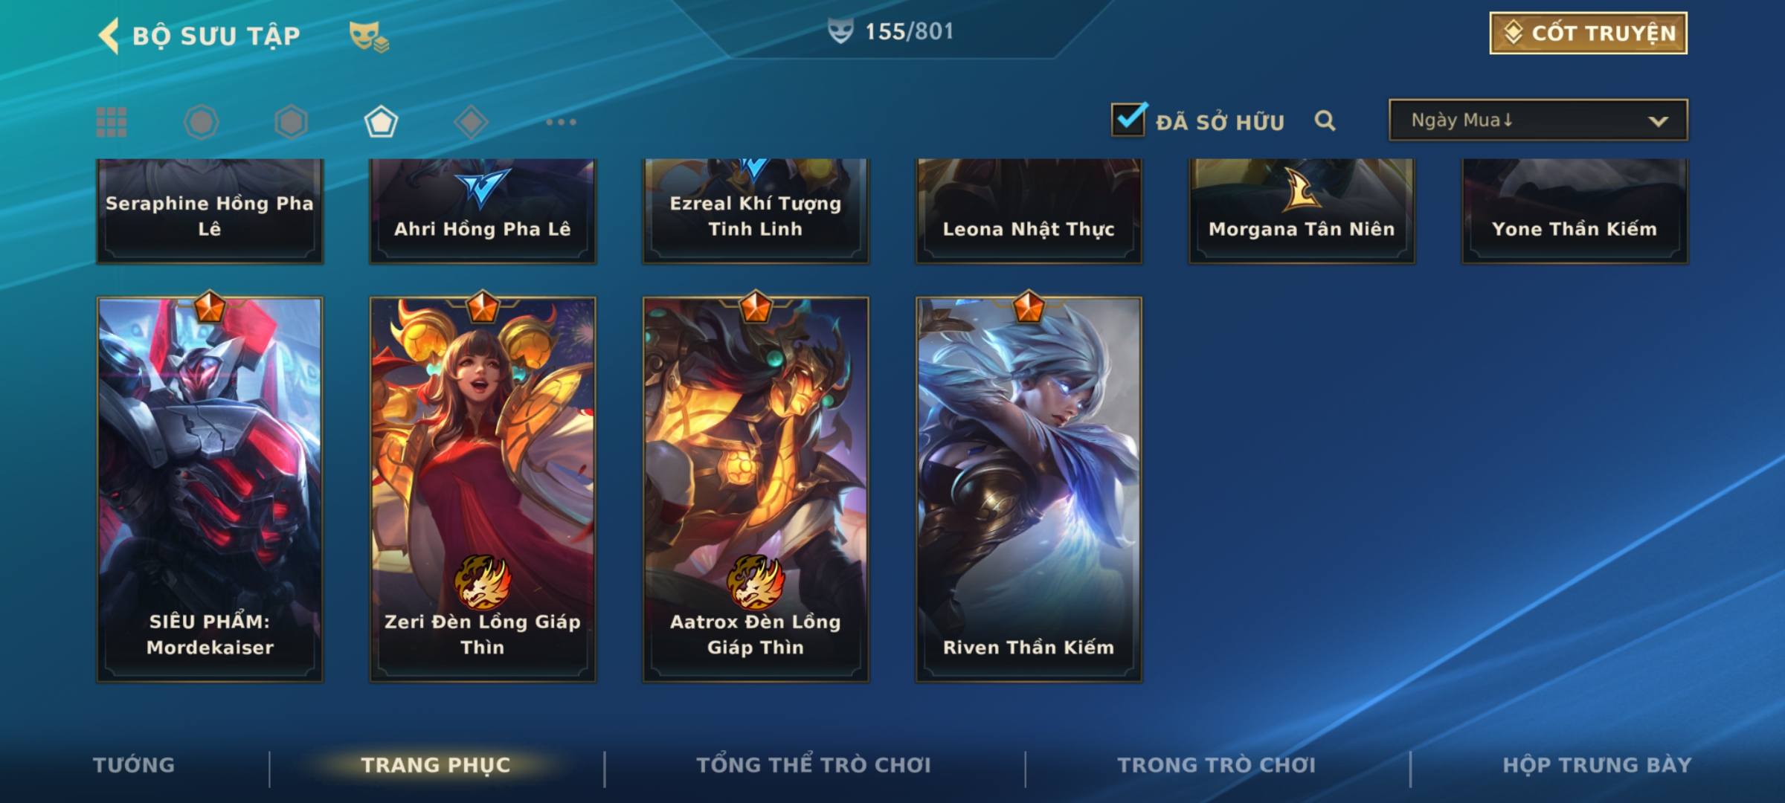Uncheck the Đã Sở Hữu checkbox
This screenshot has width=1785, height=803.
[x=1128, y=119]
